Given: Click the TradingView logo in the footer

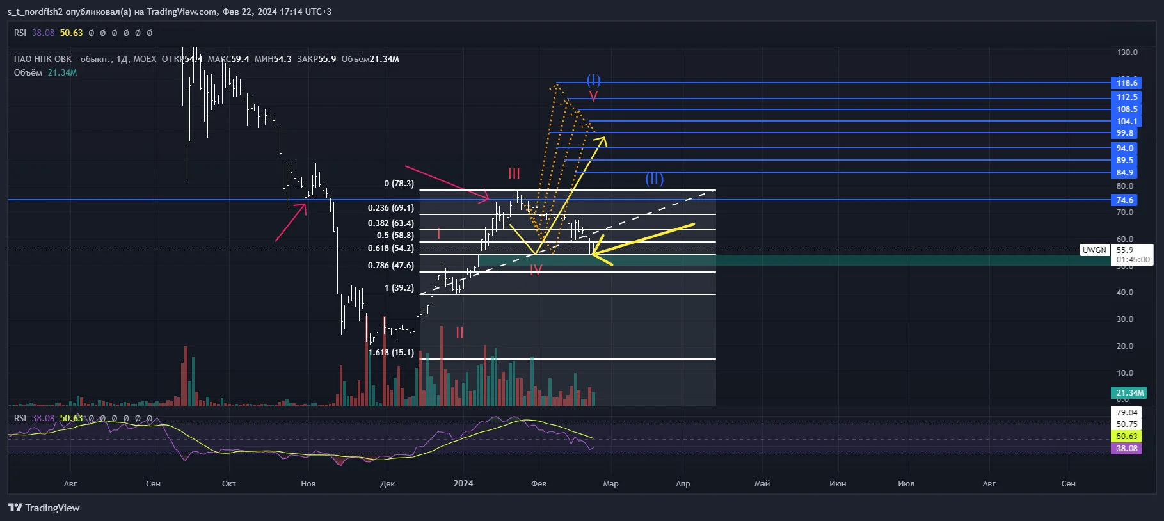Looking at the screenshot, I should click(44, 508).
